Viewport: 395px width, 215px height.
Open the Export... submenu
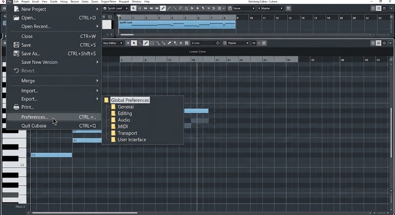[x=54, y=99]
